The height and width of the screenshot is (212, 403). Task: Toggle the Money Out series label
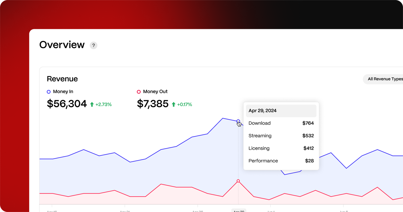point(155,92)
